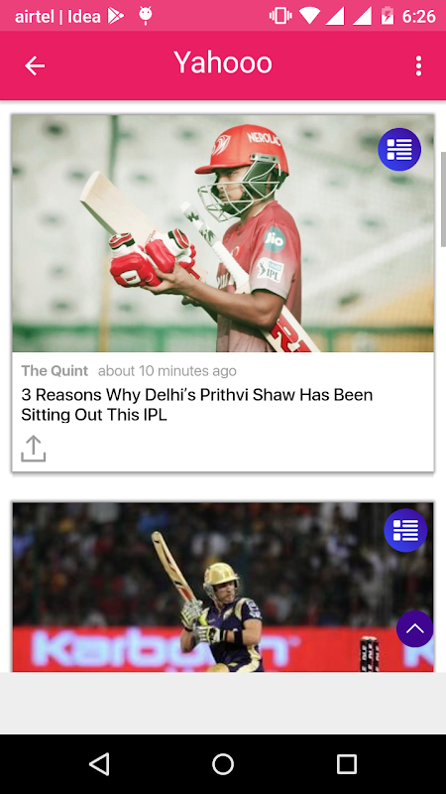
Task: Select The Quint source label
Action: pyautogui.click(x=55, y=370)
